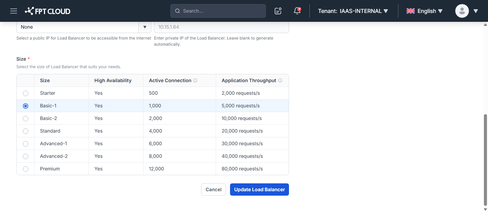Click the 4,000 active connection value
Image resolution: width=488 pixels, height=212 pixels.
point(155,131)
